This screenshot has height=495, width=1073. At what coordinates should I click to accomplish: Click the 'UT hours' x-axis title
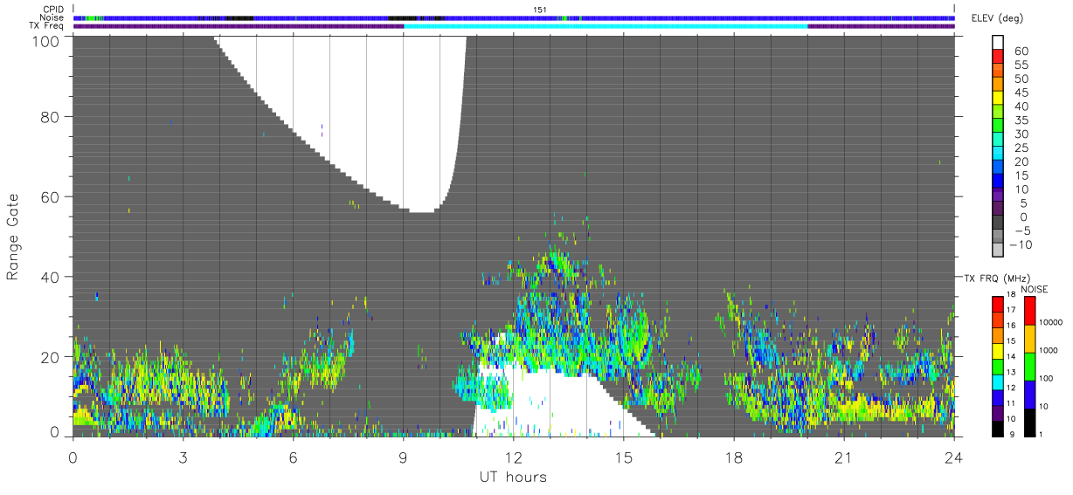(513, 478)
